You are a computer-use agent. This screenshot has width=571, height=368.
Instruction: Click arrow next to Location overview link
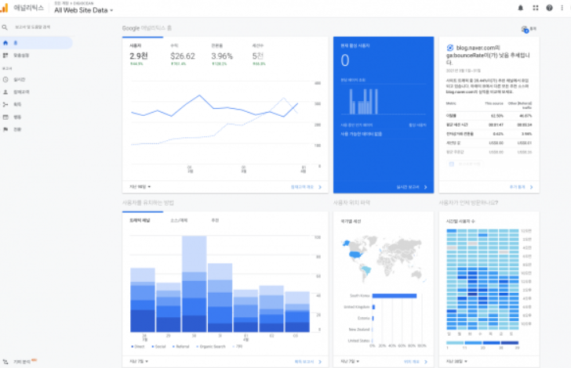(425, 362)
